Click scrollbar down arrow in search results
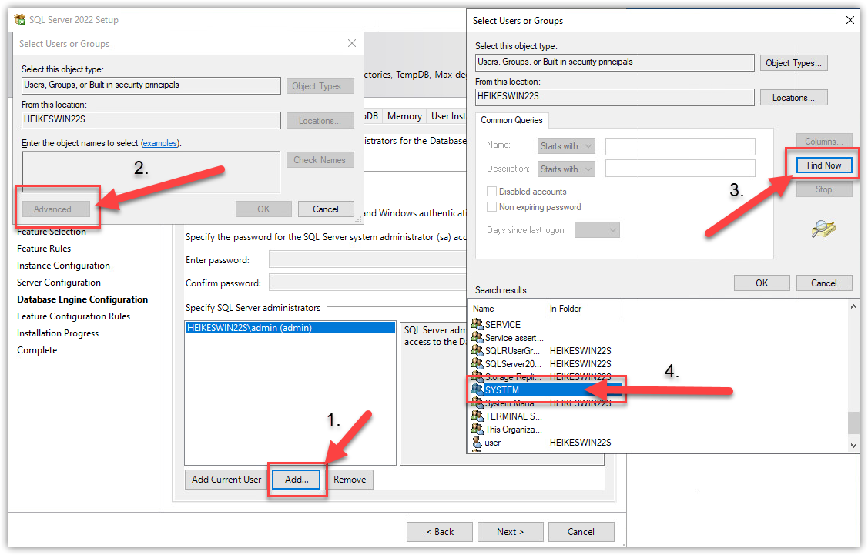 click(x=853, y=446)
